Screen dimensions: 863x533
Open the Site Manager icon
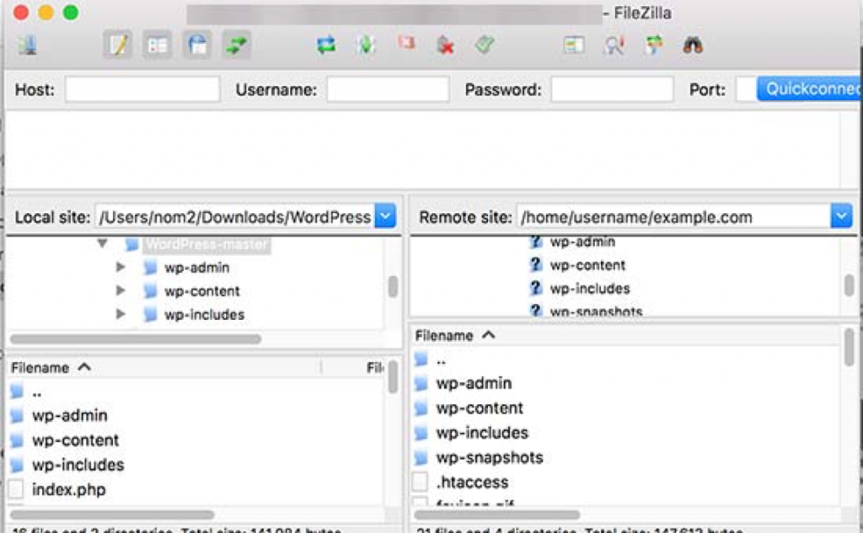tap(27, 45)
